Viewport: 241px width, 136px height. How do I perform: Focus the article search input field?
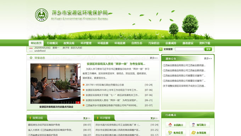click(189, 49)
